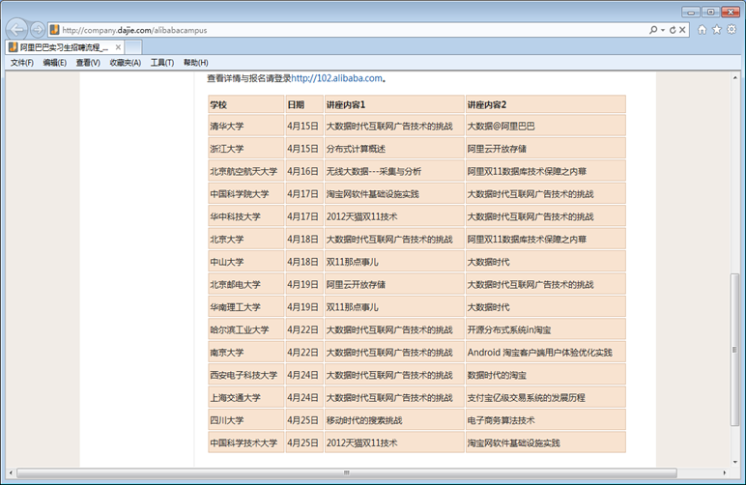
Task: Click the 日期 column header
Action: [304, 104]
